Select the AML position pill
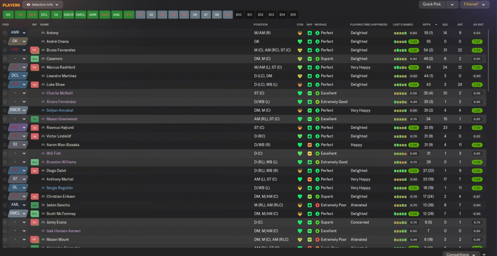The height and width of the screenshot is (256, 497). 117,15
